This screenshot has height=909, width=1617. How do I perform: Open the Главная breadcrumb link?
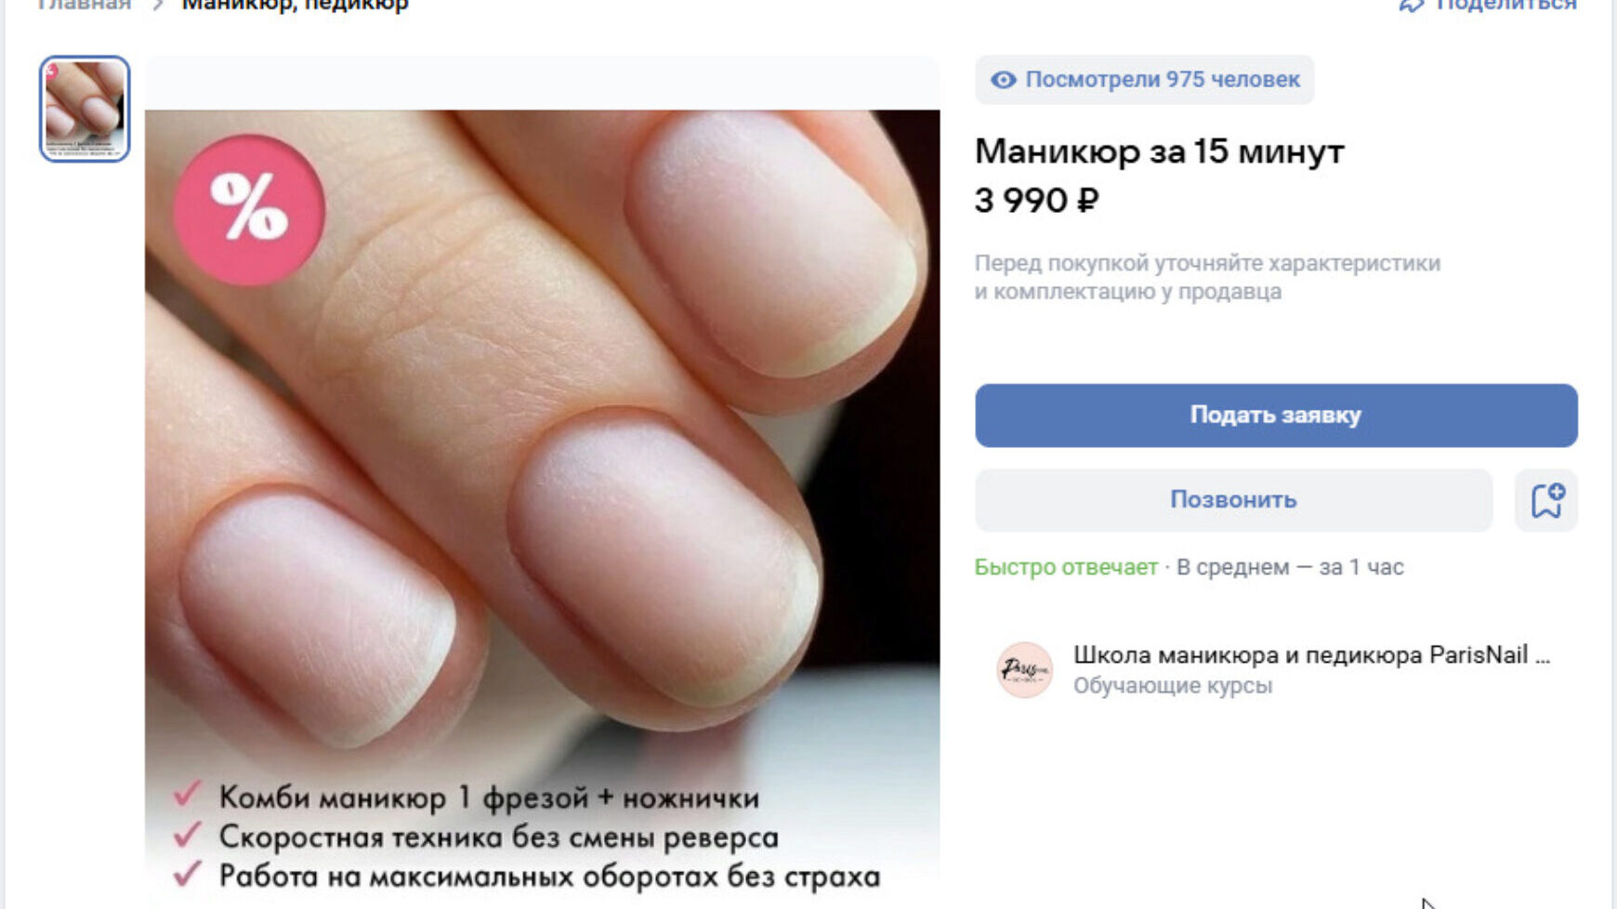coord(85,5)
